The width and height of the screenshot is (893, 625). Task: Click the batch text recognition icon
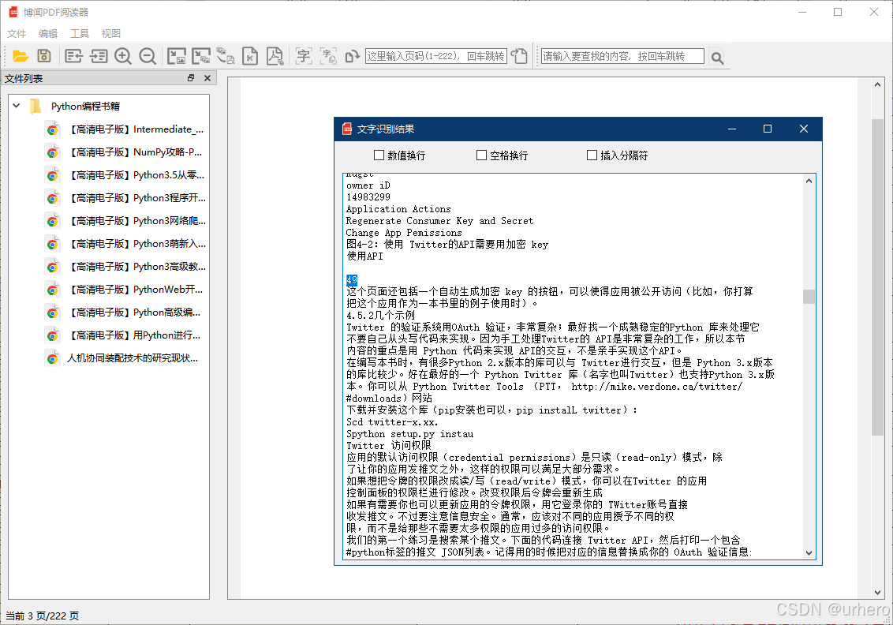pyautogui.click(x=328, y=56)
